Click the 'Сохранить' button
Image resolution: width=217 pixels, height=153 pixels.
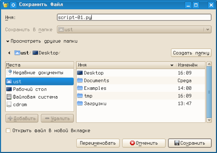(x=190, y=143)
